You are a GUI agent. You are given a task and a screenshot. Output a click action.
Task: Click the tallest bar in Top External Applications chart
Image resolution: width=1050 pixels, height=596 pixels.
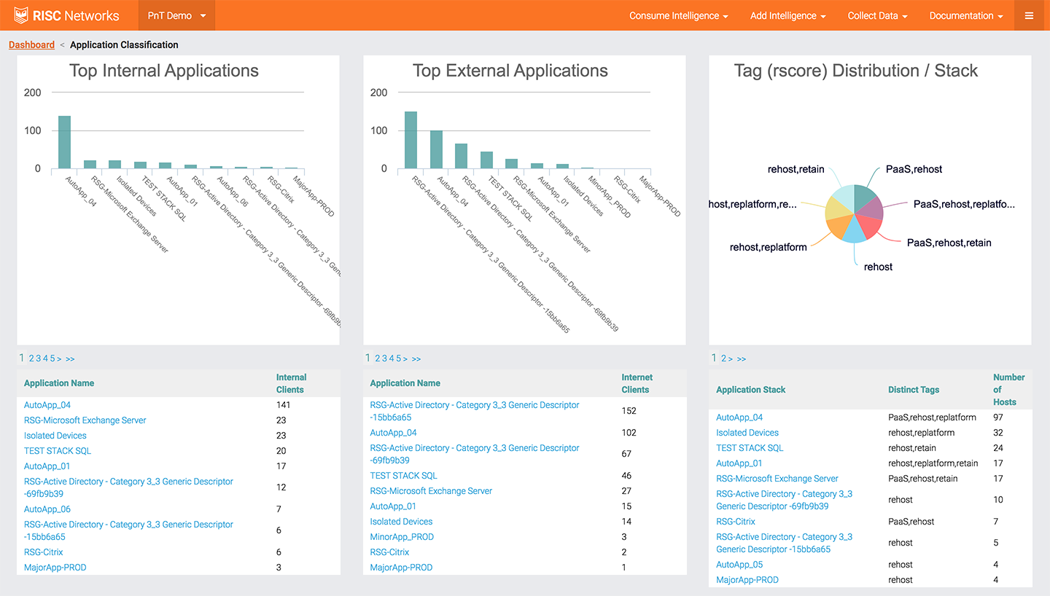411,140
